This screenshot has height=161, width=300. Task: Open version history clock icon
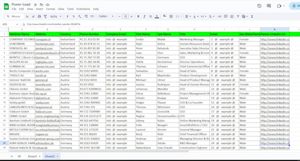tap(259, 6)
